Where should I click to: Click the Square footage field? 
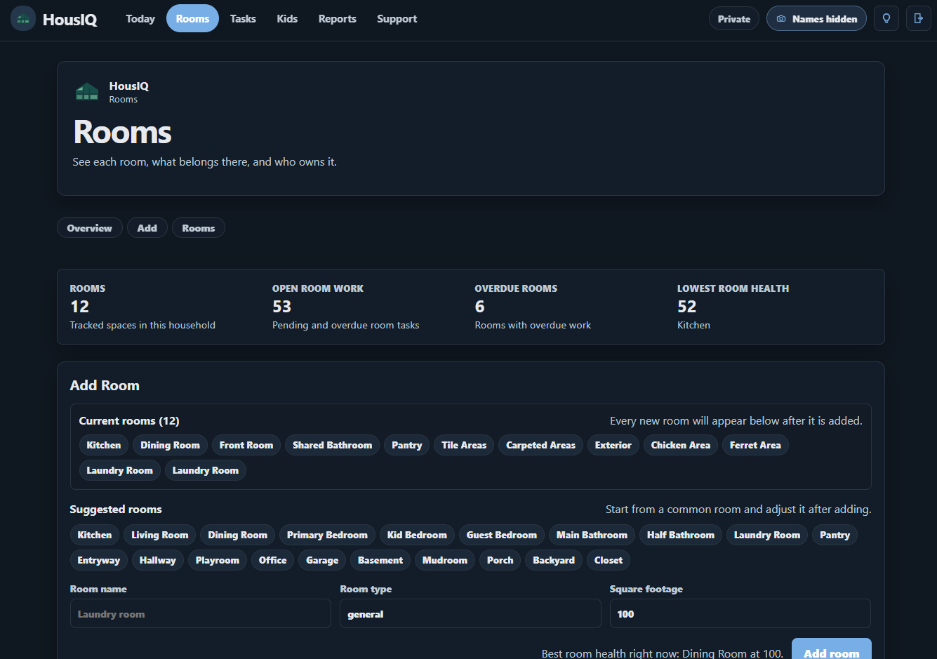(x=740, y=613)
